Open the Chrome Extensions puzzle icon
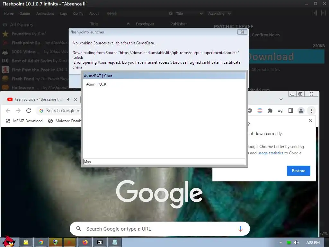This screenshot has width=329, height=247. point(270,111)
